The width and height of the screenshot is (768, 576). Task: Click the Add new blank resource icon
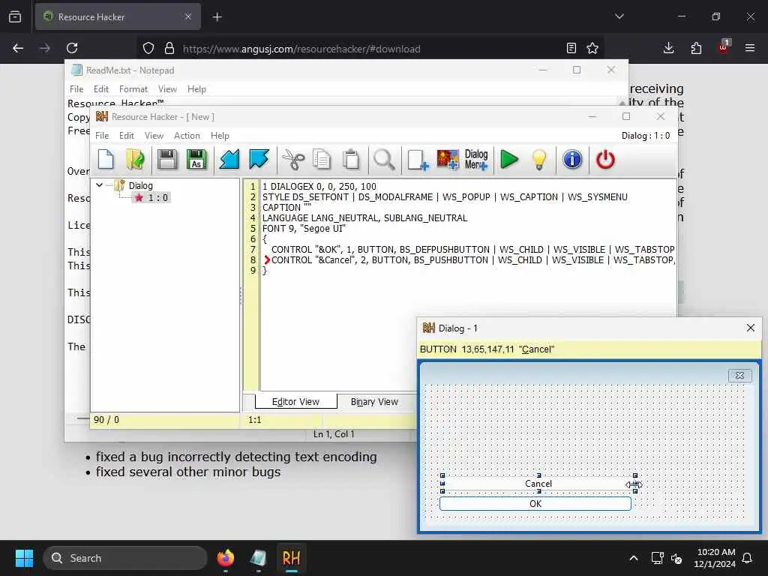[x=418, y=160]
